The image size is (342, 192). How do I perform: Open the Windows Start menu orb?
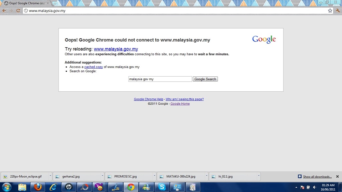[7, 187]
